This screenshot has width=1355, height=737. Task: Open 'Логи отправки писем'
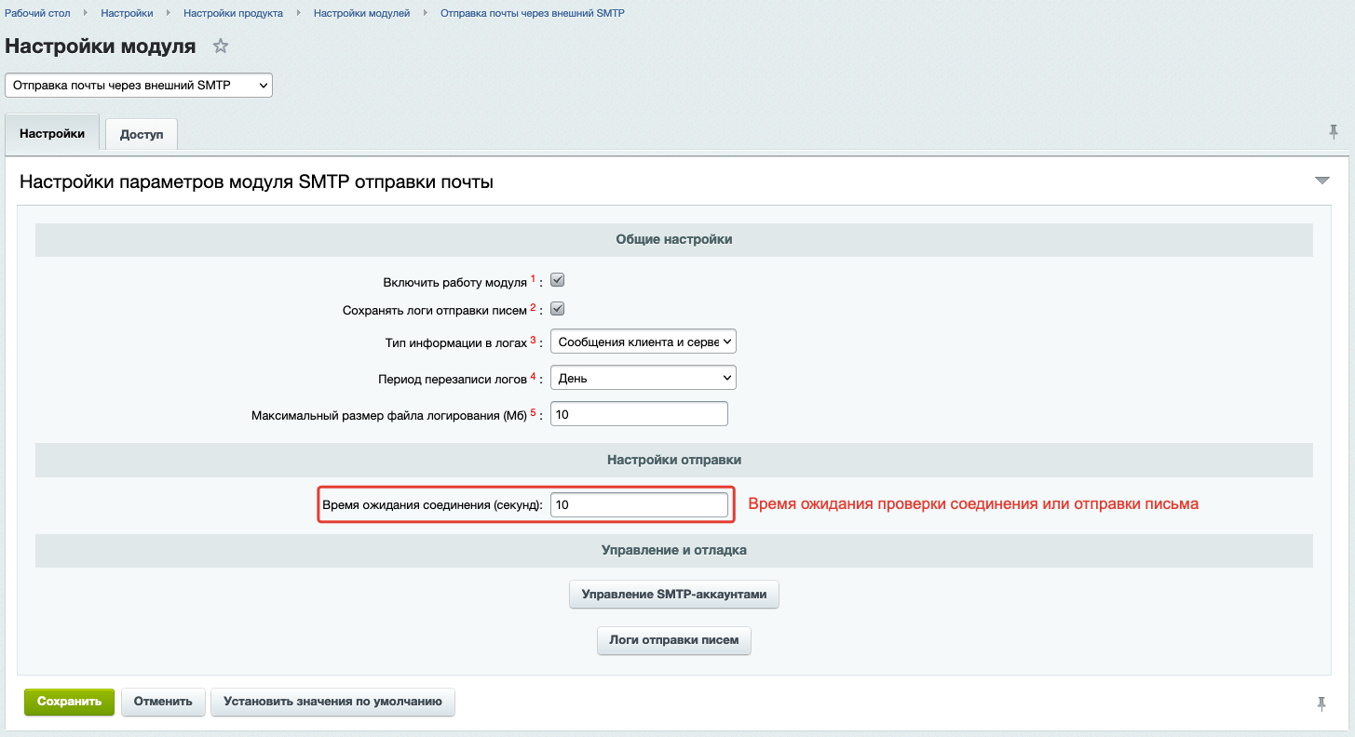[x=673, y=640]
